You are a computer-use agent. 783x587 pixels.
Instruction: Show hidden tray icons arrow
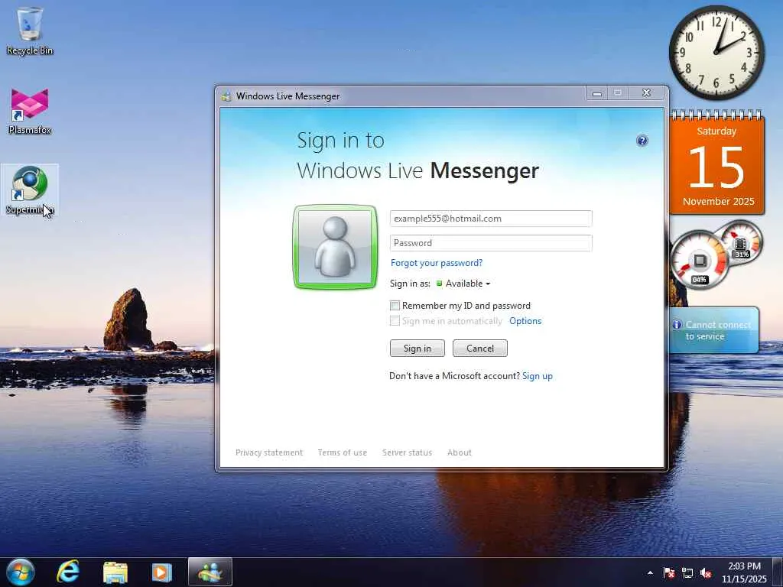[x=650, y=572]
